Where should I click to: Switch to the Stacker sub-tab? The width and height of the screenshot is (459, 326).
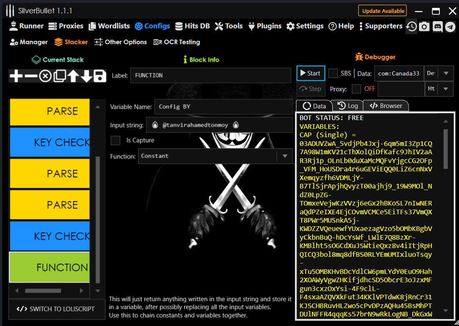[x=71, y=42]
